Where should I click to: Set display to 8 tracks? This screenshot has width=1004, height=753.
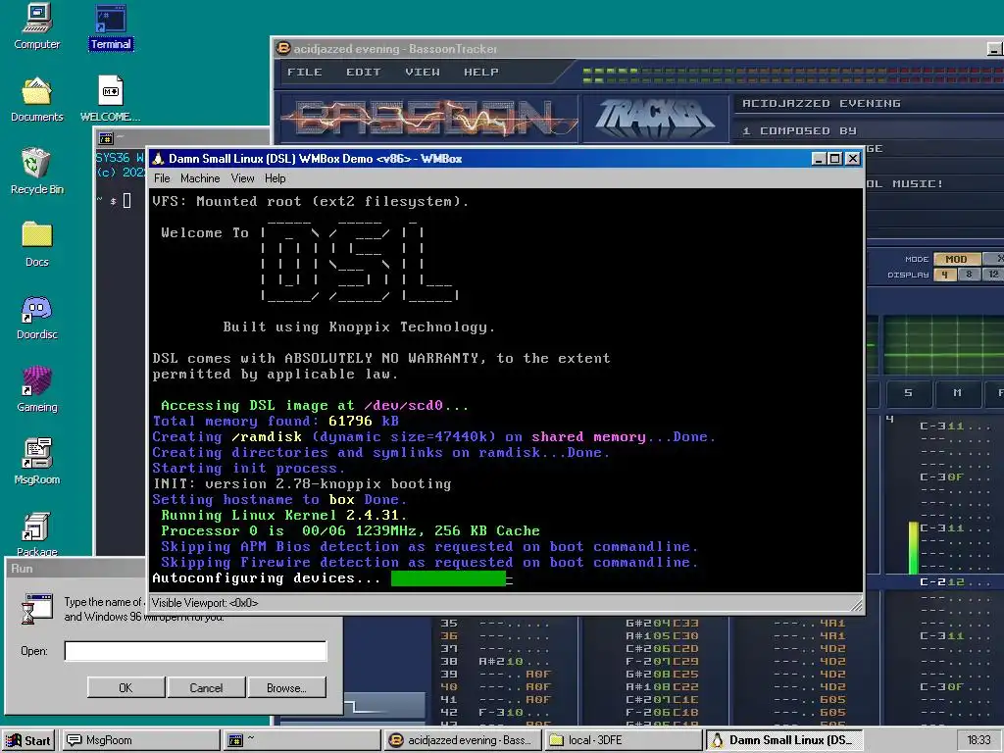(969, 275)
